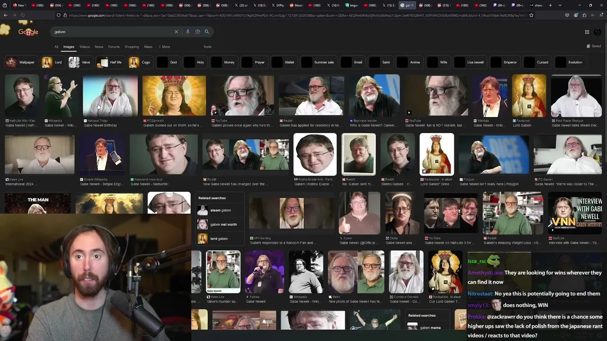This screenshot has height=341, width=607.
Task: Filter images by Wallpaper chip
Action: coord(20,63)
